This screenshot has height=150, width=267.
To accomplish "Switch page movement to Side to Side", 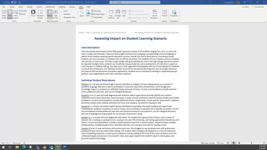I will [56, 14].
